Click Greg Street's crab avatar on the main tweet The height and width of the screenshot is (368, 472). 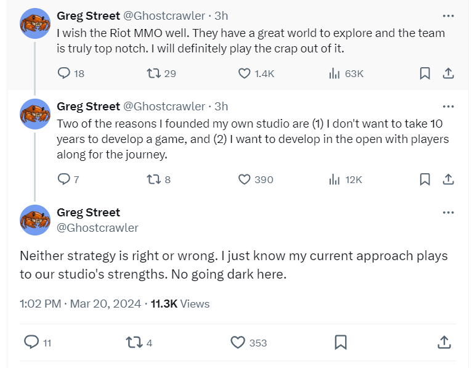[35, 220]
